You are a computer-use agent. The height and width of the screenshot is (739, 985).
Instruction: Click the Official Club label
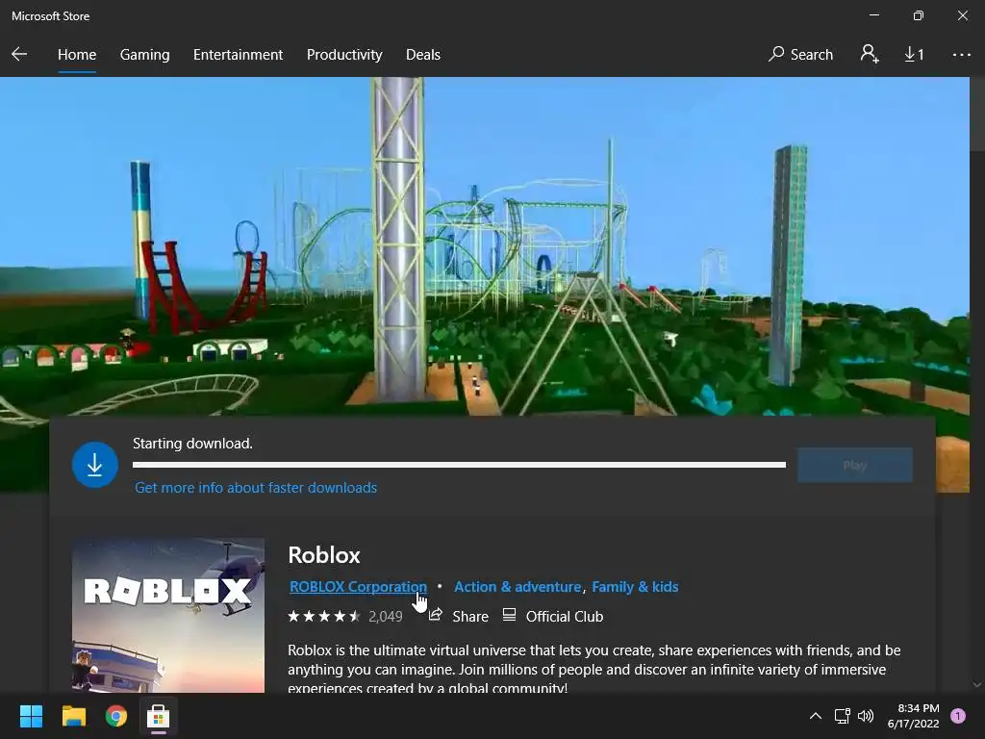click(x=564, y=617)
